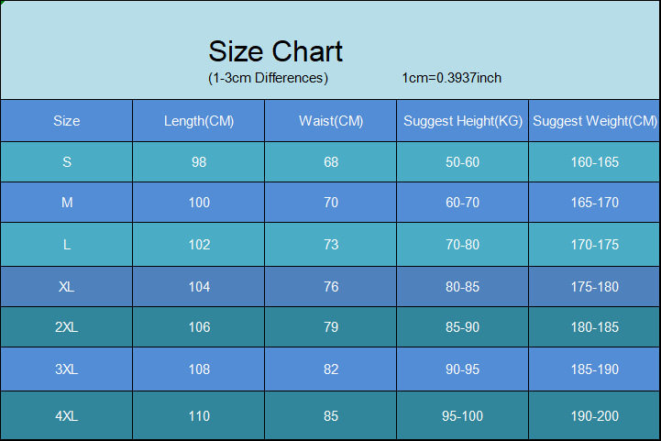Viewport: 661px width, 441px height.
Task: Select the '190-200' cell in the 4XL row
Action: tap(595, 416)
